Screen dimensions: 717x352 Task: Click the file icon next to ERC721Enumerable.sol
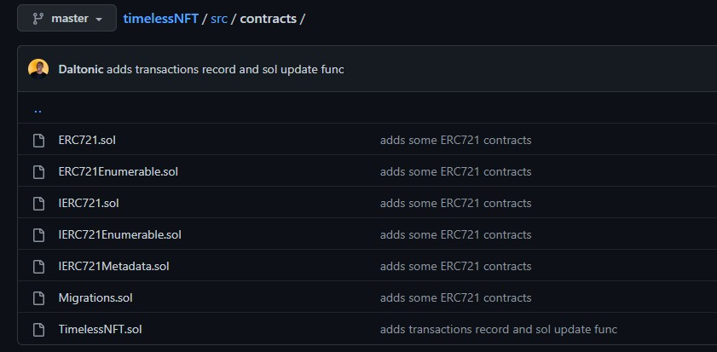[38, 171]
